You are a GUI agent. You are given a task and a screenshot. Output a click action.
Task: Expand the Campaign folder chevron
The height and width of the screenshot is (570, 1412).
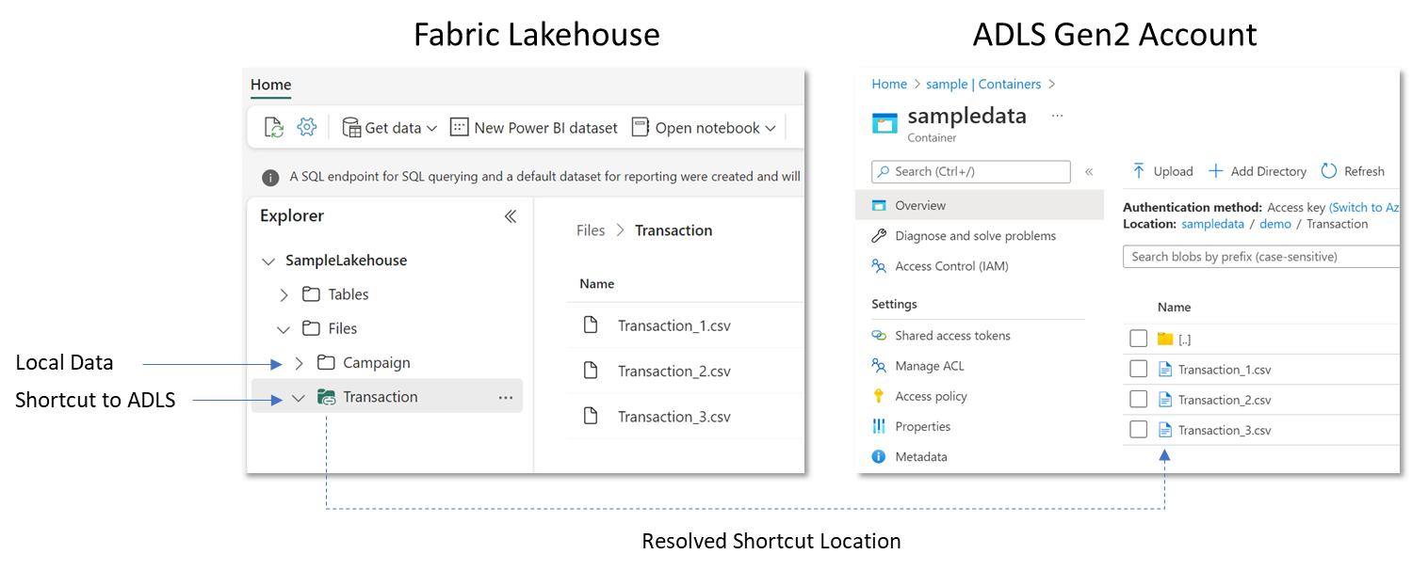point(300,363)
